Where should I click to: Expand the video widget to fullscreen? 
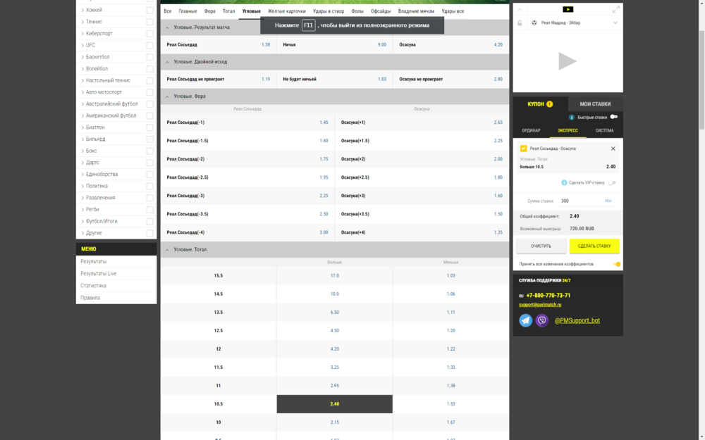click(x=615, y=9)
